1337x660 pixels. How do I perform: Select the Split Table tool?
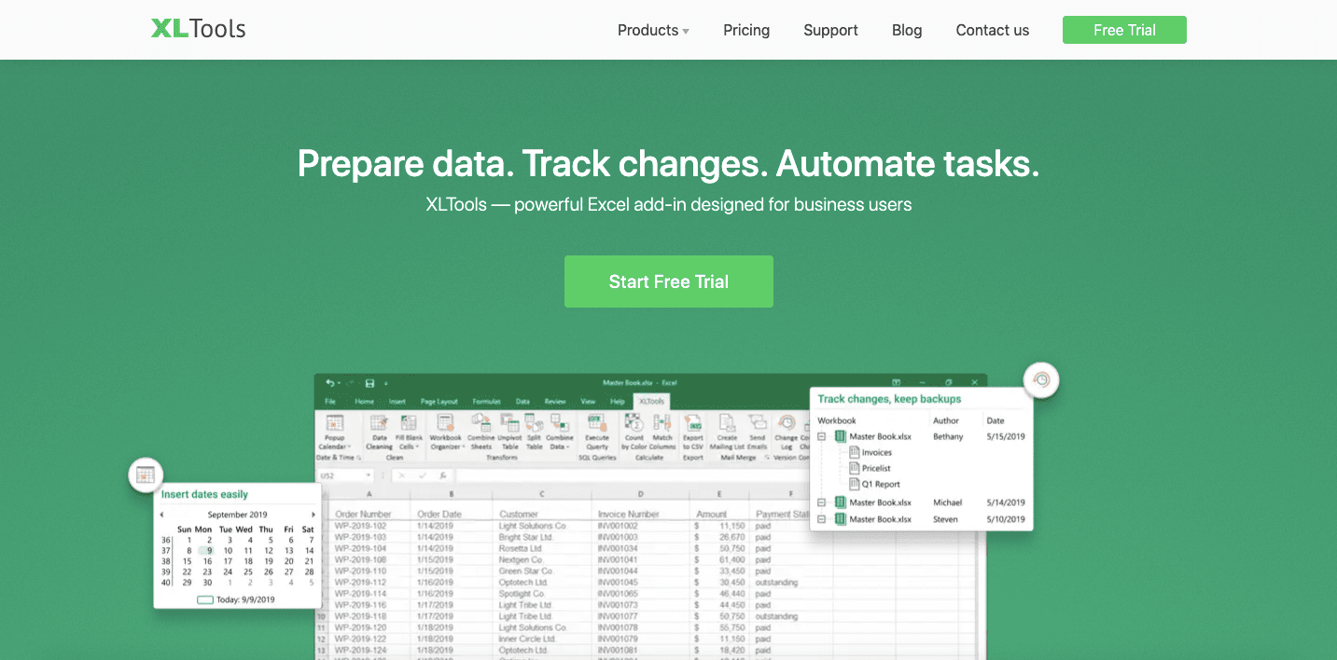pos(534,433)
